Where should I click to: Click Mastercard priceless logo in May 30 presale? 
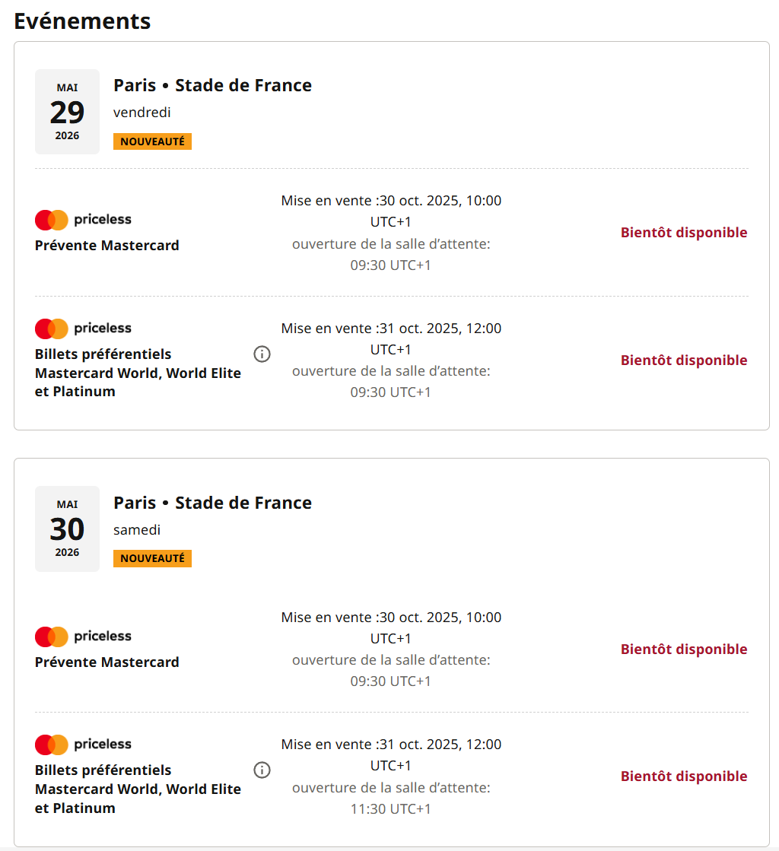(83, 637)
